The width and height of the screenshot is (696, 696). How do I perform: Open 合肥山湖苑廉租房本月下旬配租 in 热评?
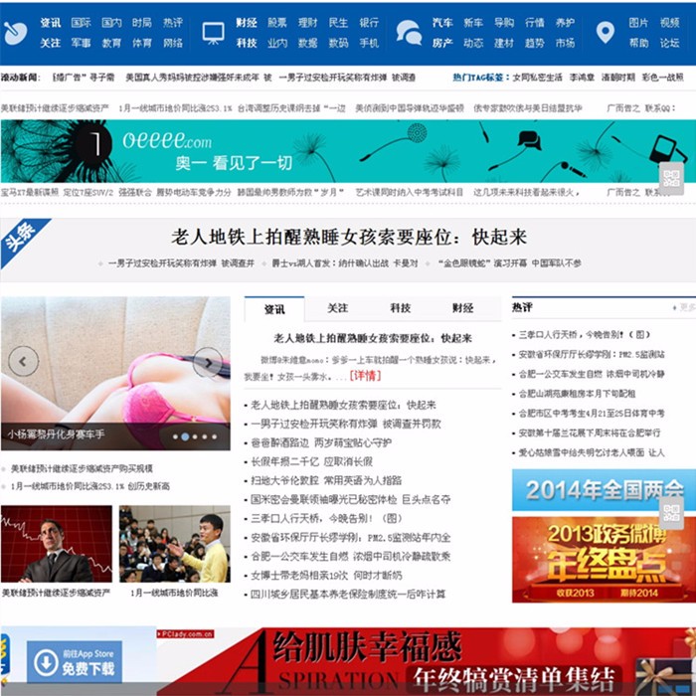click(x=577, y=394)
